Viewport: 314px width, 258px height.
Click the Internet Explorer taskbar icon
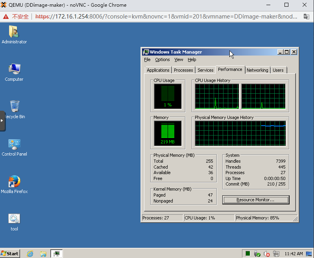point(30,254)
